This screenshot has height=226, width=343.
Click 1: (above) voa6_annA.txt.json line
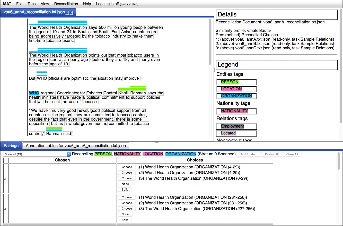[275, 39]
